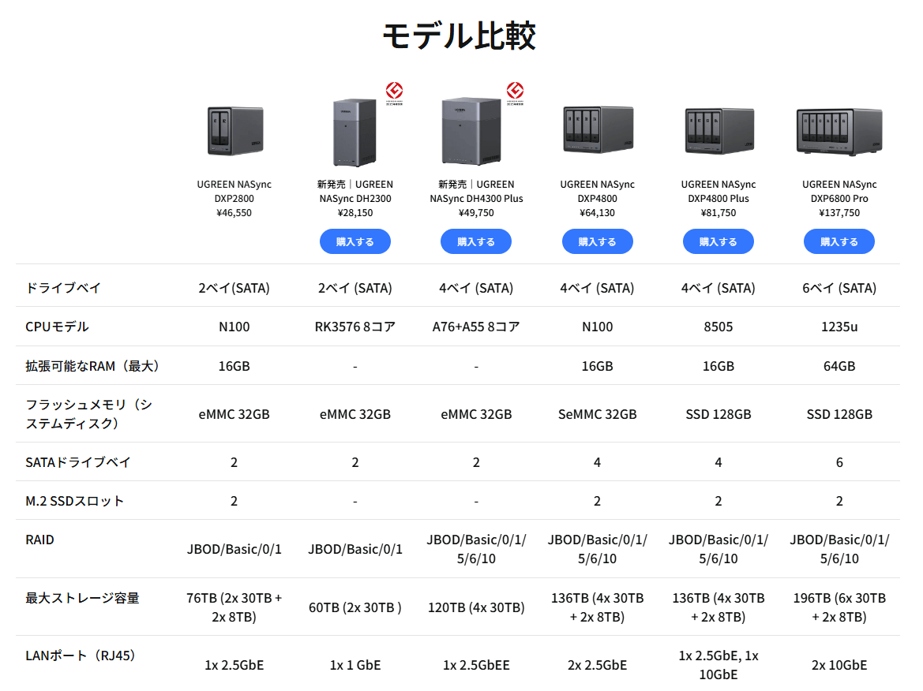The image size is (923, 691).
Task: Open the DXP2800 product image
Action: (x=235, y=131)
